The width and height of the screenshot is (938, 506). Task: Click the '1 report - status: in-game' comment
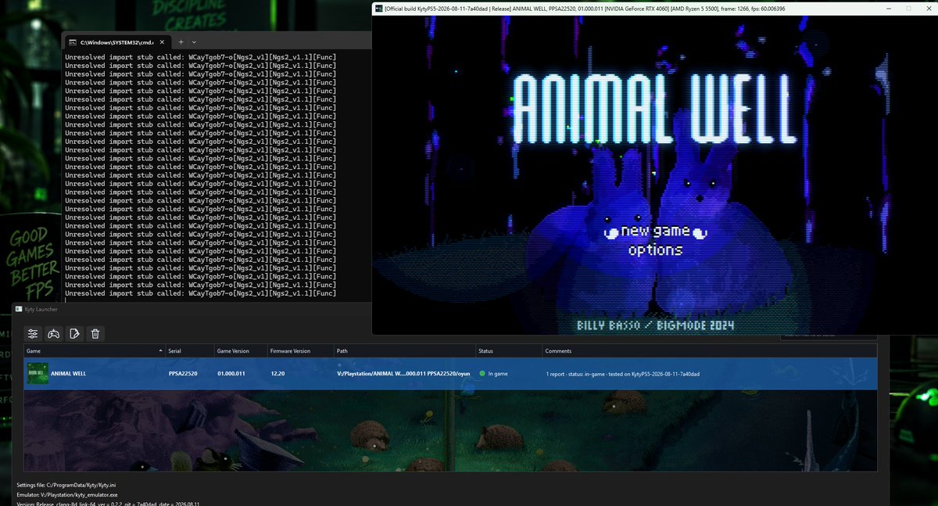pos(622,374)
